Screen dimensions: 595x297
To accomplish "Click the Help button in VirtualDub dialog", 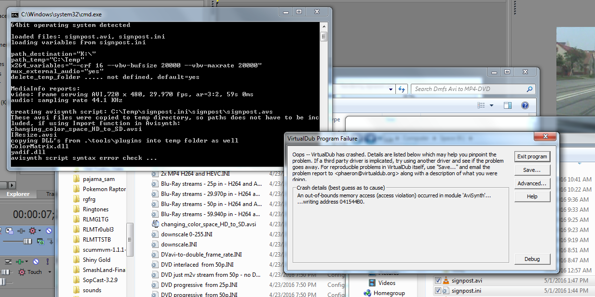I will 532,196.
